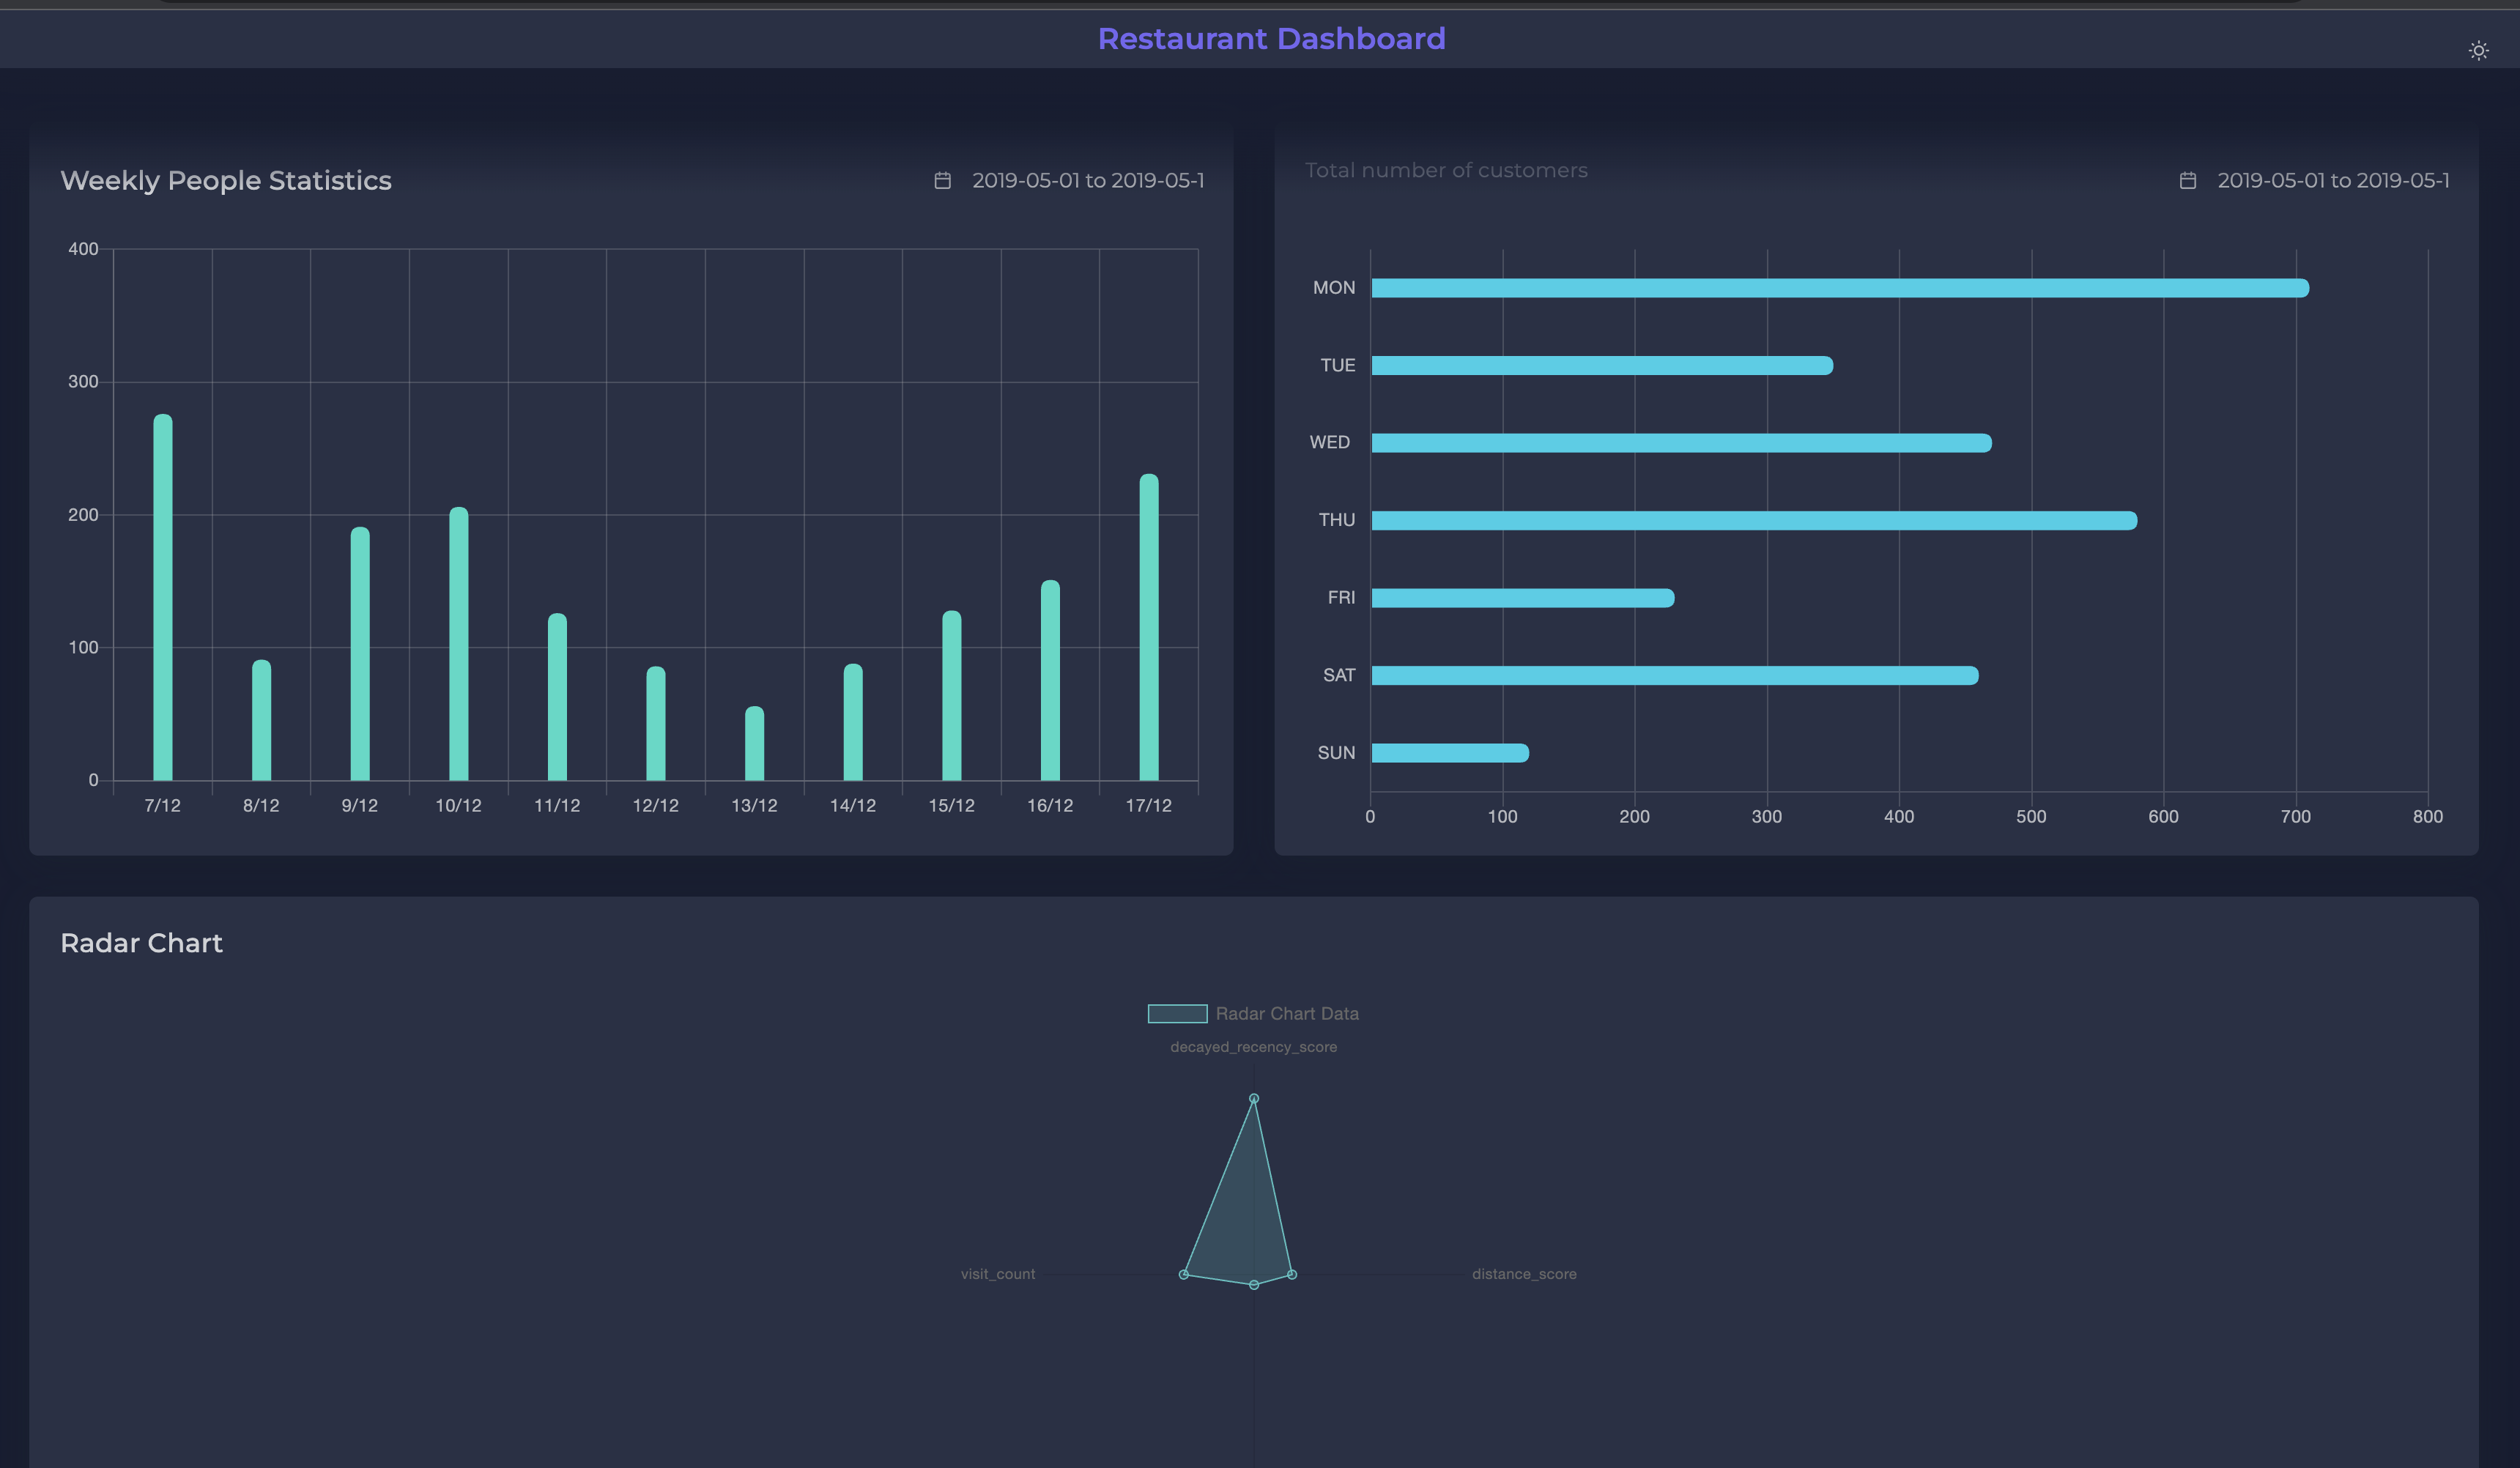Click calendar icon in Weekly People Statistics
Image resolution: width=2520 pixels, height=1468 pixels.
pos(942,181)
